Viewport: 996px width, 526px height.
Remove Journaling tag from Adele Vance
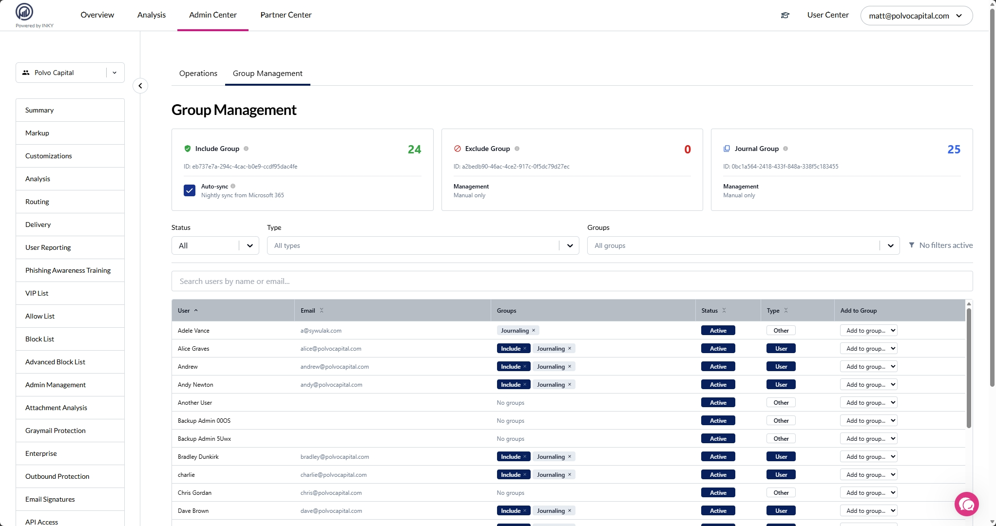(534, 330)
